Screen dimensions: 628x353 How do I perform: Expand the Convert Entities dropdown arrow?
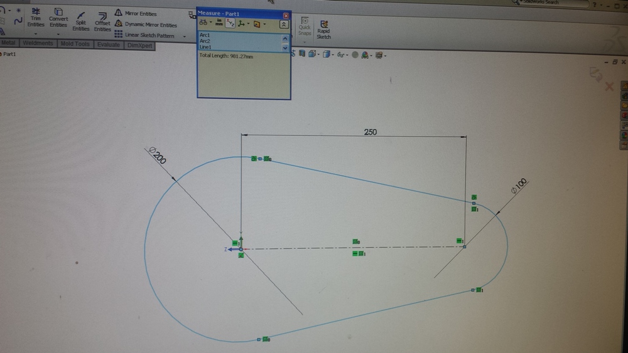pyautogui.click(x=58, y=34)
